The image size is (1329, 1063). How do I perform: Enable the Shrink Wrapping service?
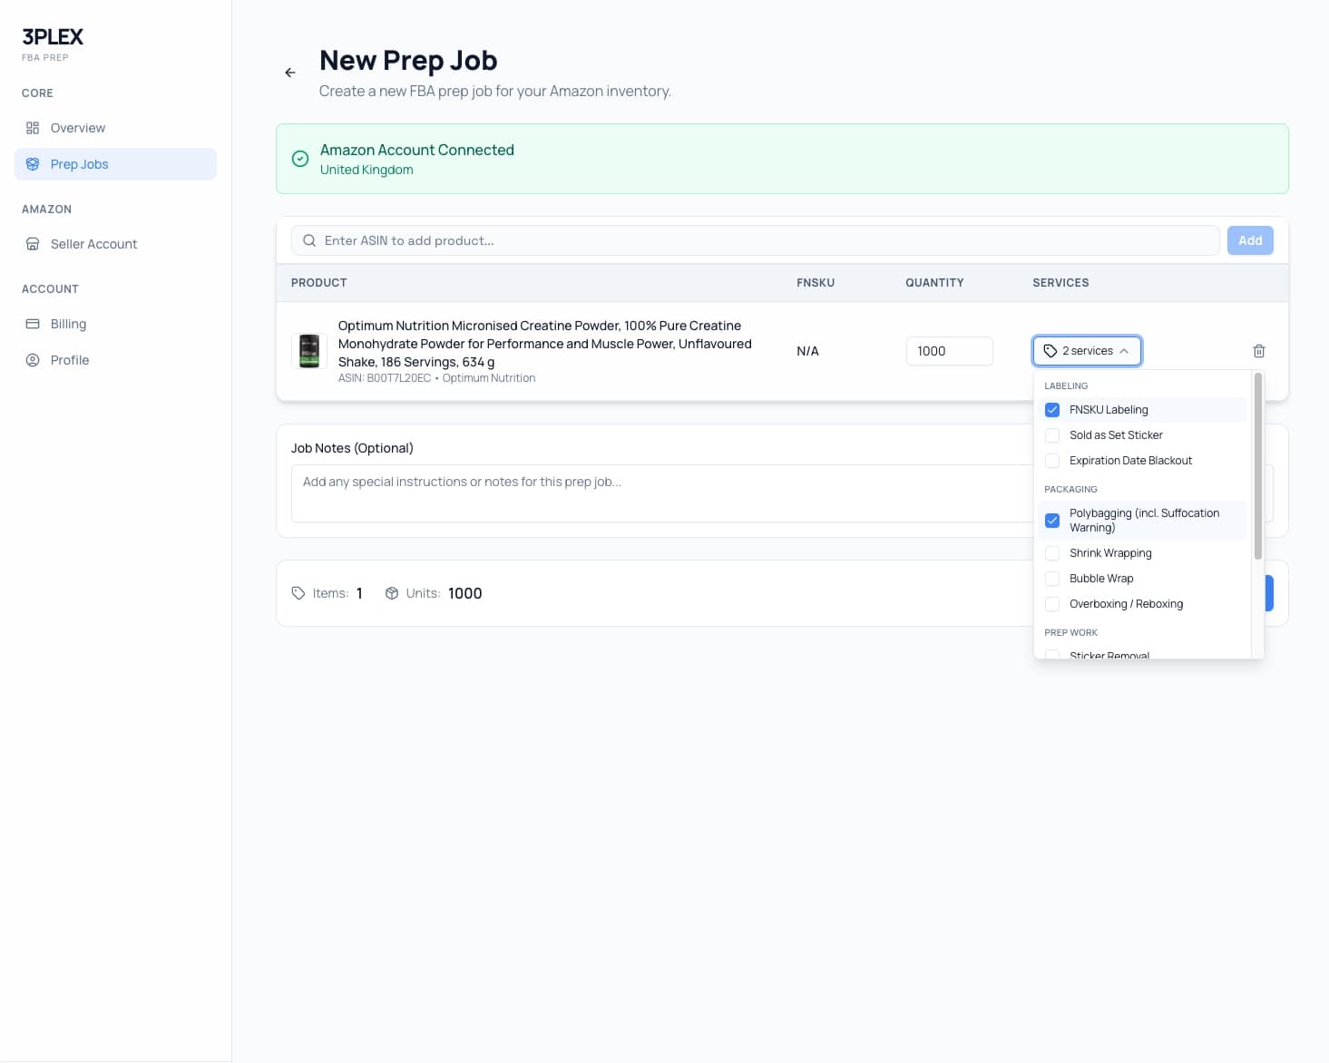pyautogui.click(x=1052, y=552)
